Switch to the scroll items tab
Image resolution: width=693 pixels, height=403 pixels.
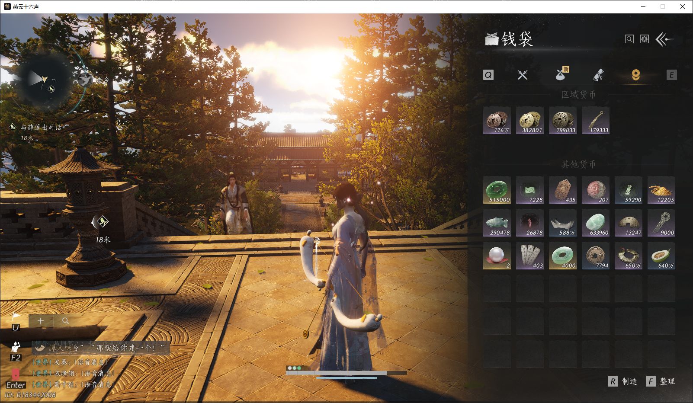pos(598,75)
